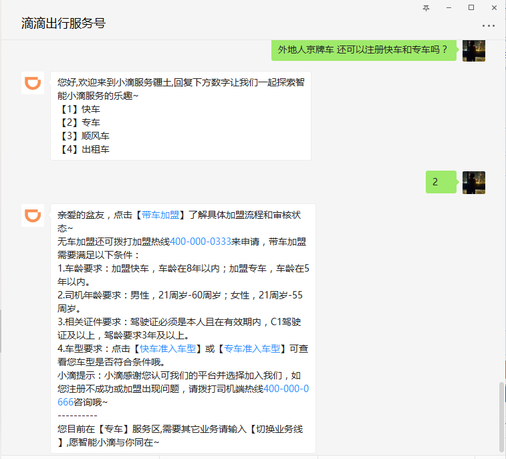Click the 【4】出租车 option text
This screenshot has width=506, height=459.
84,149
